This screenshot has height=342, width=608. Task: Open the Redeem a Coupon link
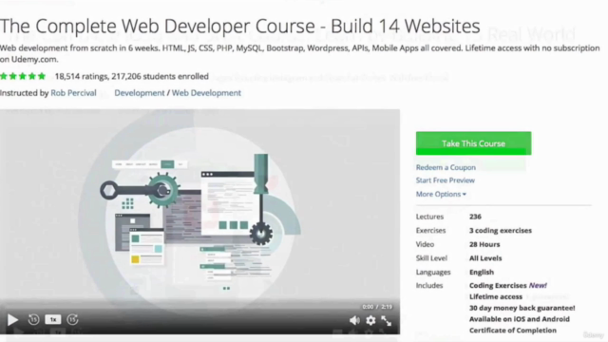[446, 167]
